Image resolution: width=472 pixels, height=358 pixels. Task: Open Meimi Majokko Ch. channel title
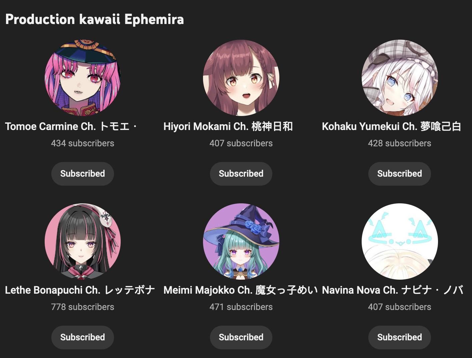coord(241,290)
